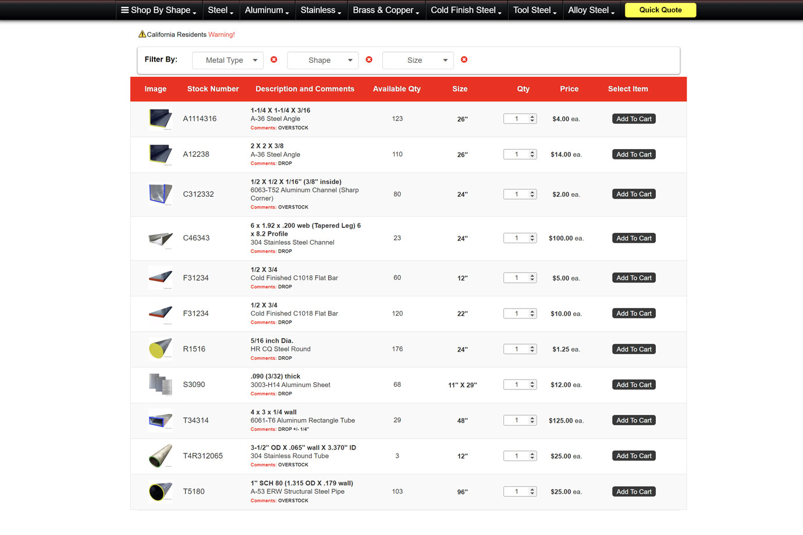Image resolution: width=803 pixels, height=535 pixels.
Task: Open the Aluminum menu
Action: pos(267,10)
